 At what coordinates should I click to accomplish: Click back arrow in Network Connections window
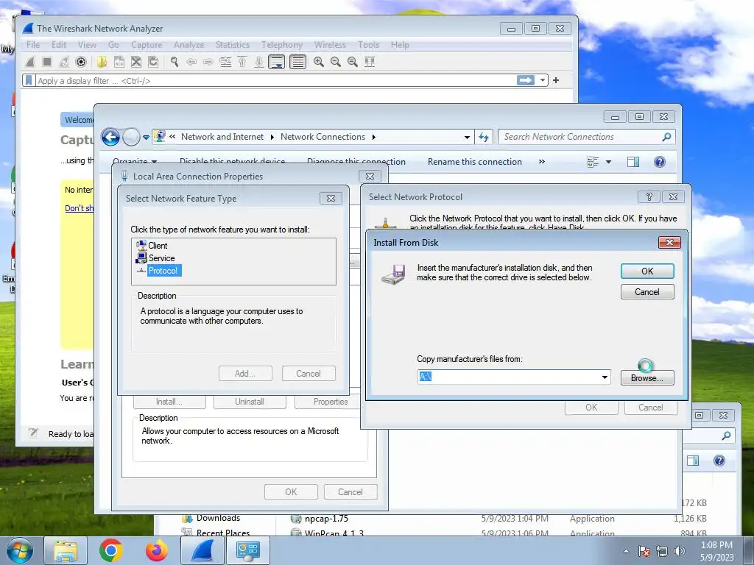point(110,137)
